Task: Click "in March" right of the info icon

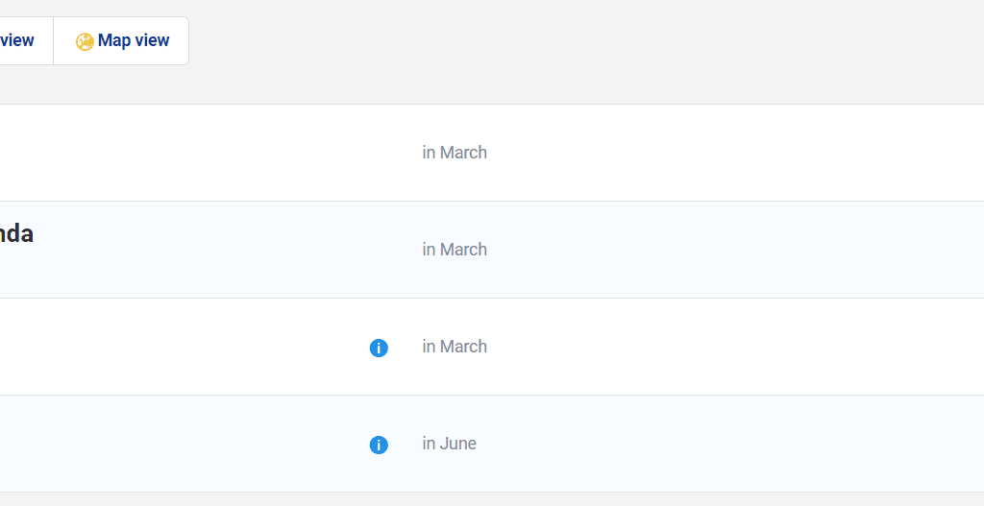Action: 455,347
